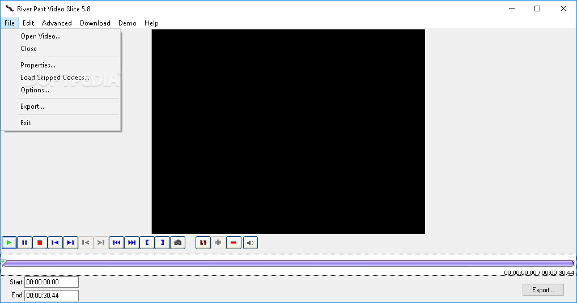The image size is (577, 303).
Task: Choose Open Video... from the File menu
Action: [x=61, y=36]
